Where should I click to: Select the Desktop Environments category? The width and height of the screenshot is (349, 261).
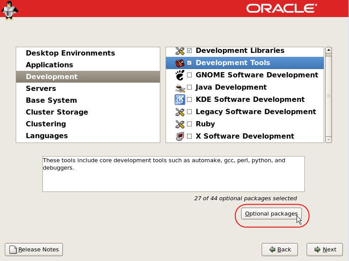[x=88, y=53]
